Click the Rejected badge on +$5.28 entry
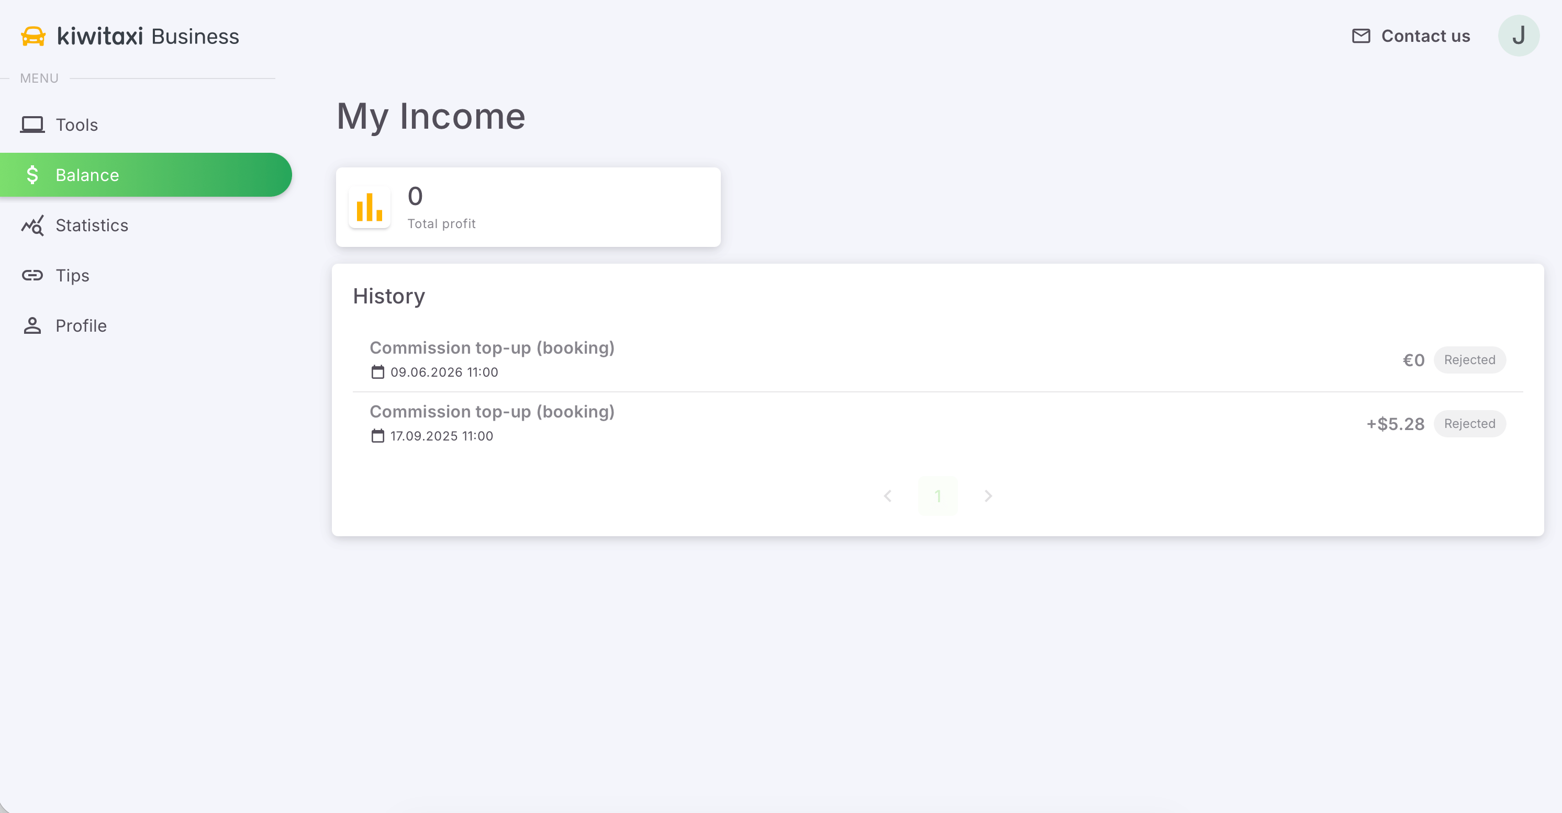Viewport: 1562px width, 813px height. [x=1470, y=423]
